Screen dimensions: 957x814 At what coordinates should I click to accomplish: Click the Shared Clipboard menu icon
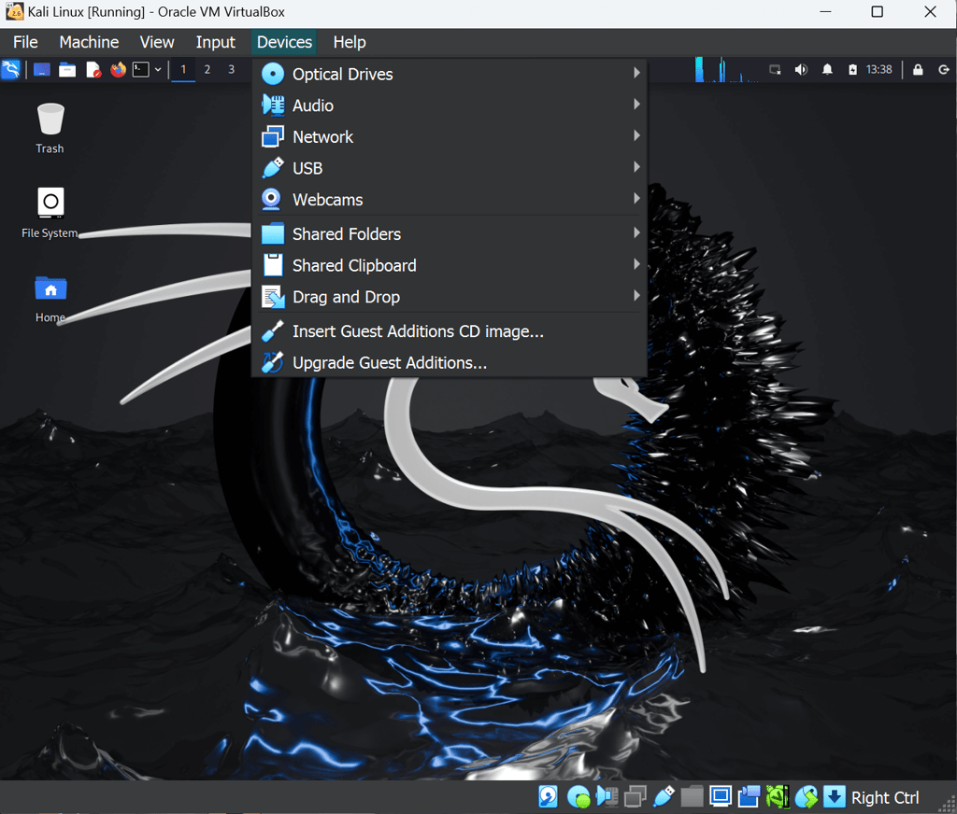click(273, 265)
